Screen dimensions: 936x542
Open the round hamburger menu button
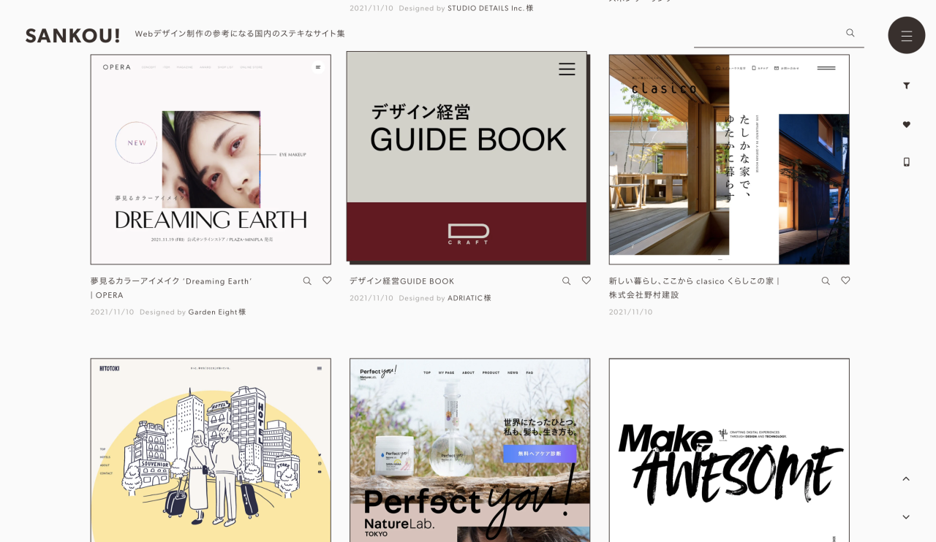pyautogui.click(x=906, y=35)
